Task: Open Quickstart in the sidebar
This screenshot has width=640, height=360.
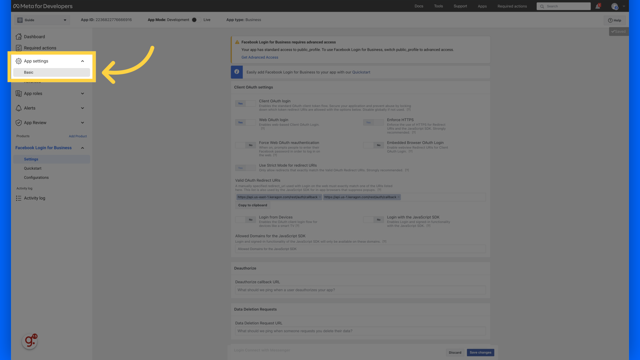Action: tap(33, 169)
